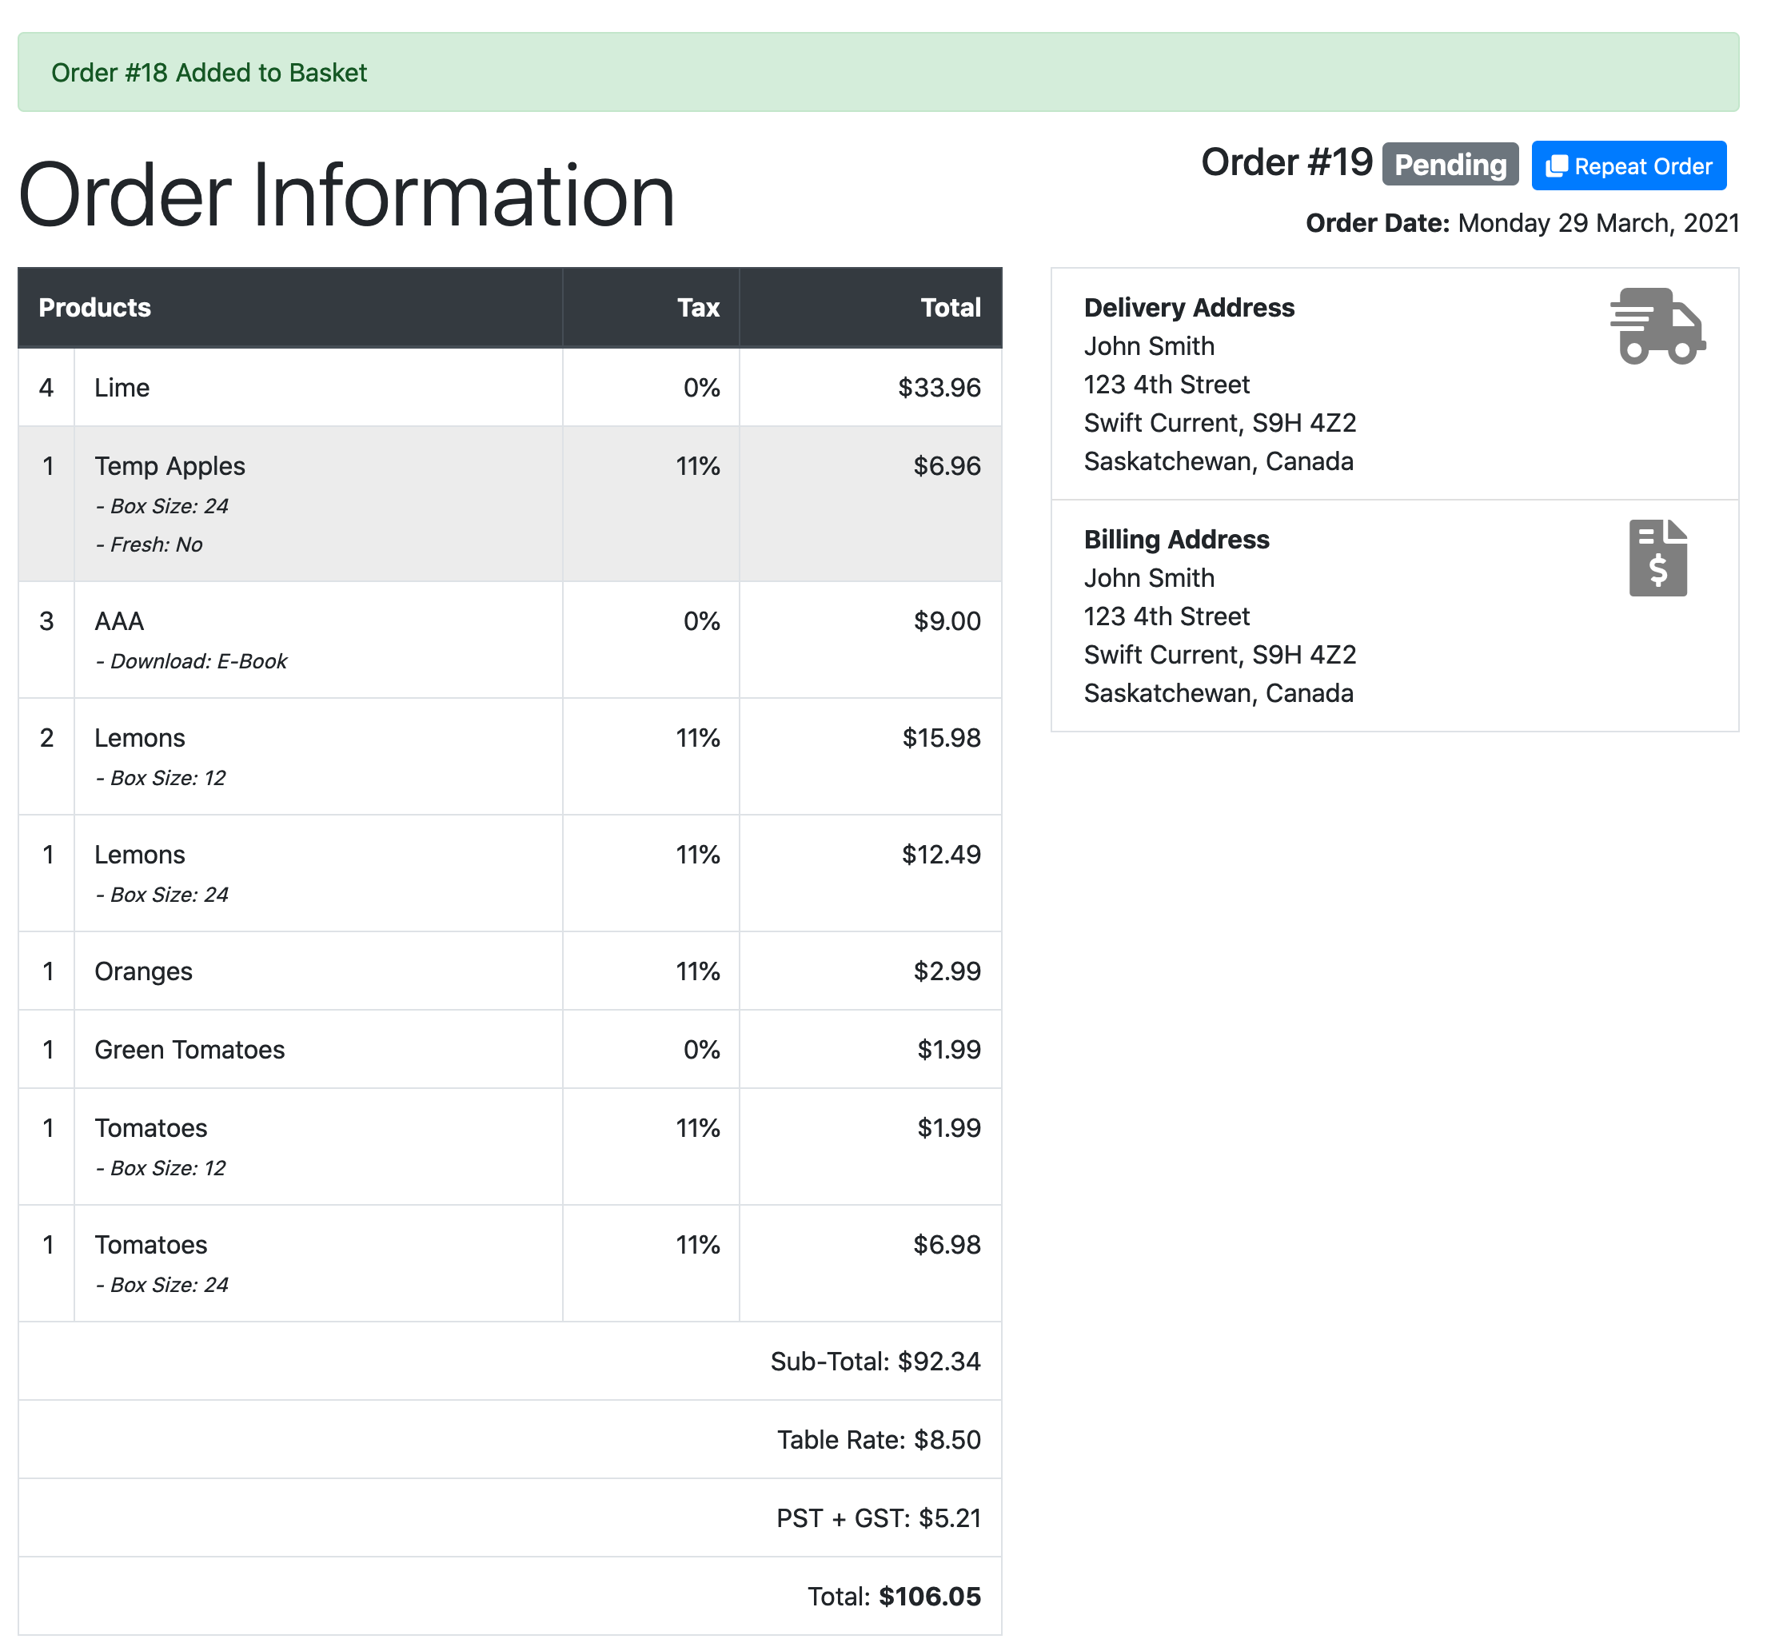Click the copy icon in Repeat Order
Viewport: 1767px width, 1647px height.
[1555, 166]
